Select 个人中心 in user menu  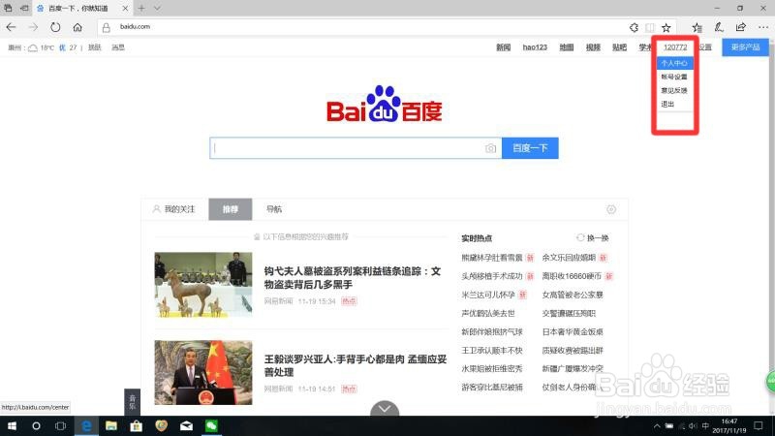coord(674,63)
